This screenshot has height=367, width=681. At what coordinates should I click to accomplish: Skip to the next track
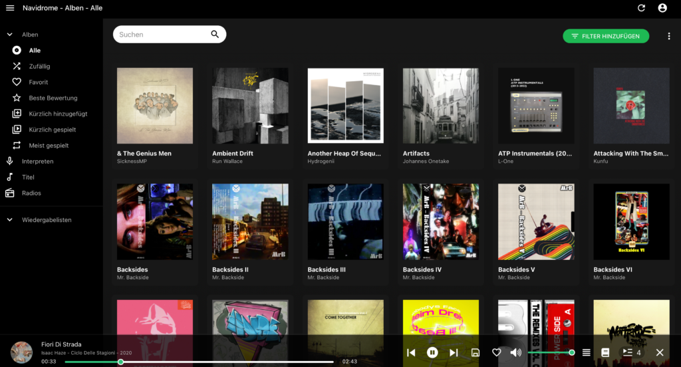pyautogui.click(x=454, y=352)
